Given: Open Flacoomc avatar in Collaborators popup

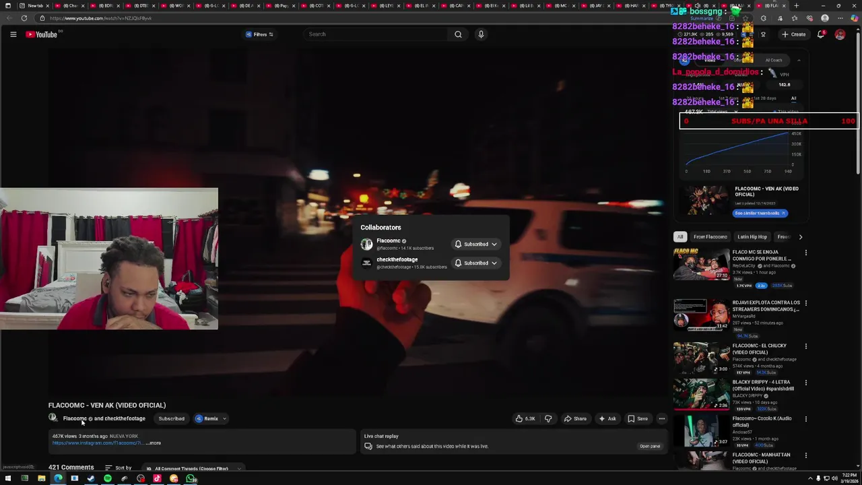Looking at the screenshot, I should click(x=366, y=244).
